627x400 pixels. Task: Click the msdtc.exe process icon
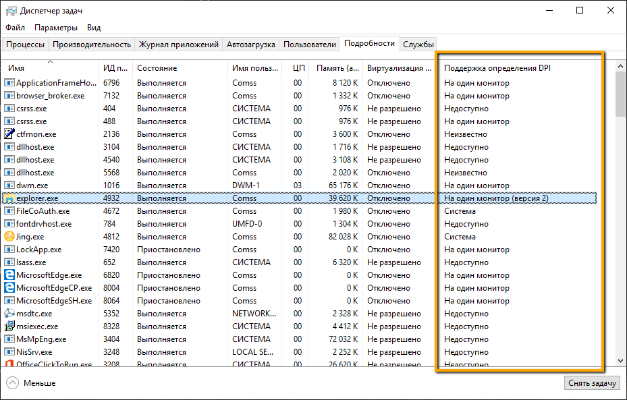click(x=9, y=313)
